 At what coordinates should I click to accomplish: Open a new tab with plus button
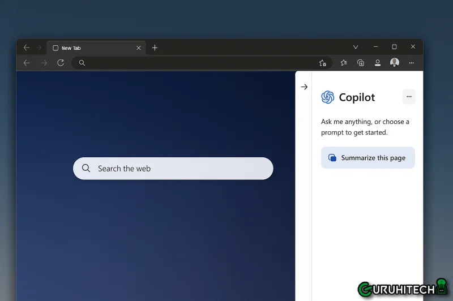(155, 48)
